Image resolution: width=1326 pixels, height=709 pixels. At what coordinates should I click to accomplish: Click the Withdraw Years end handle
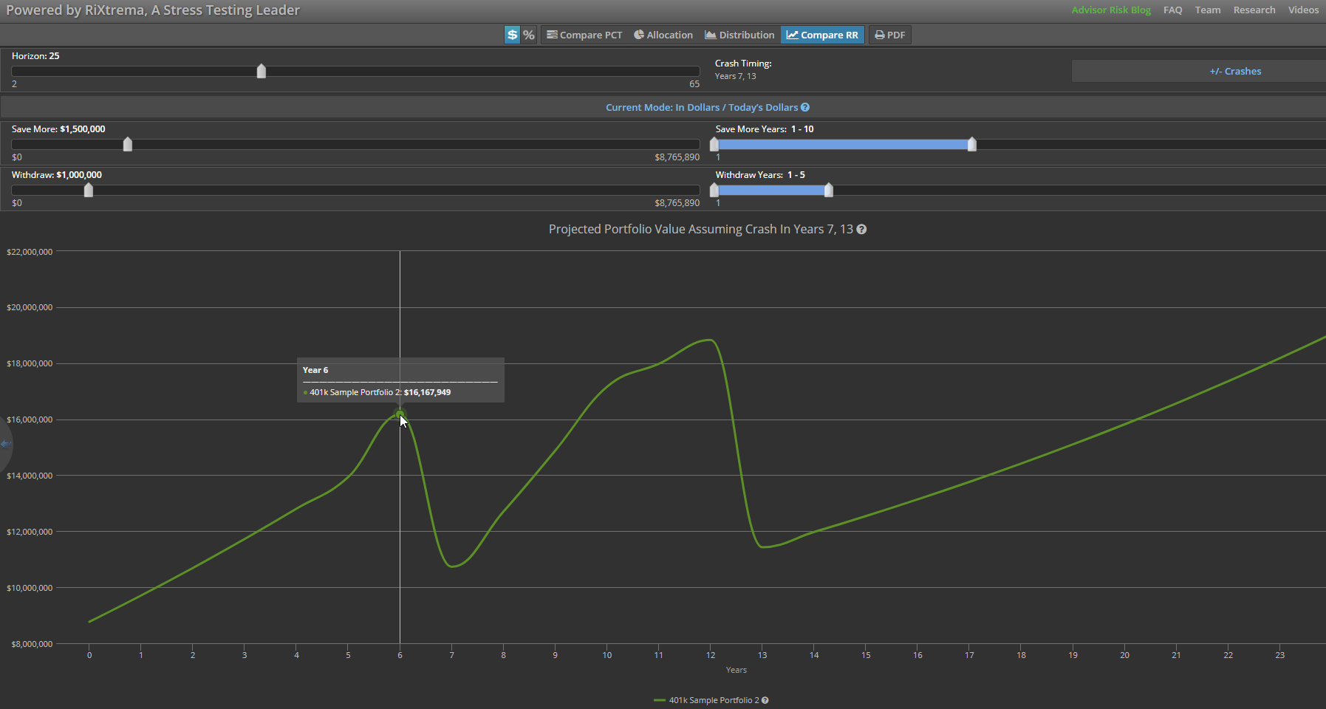(x=829, y=191)
